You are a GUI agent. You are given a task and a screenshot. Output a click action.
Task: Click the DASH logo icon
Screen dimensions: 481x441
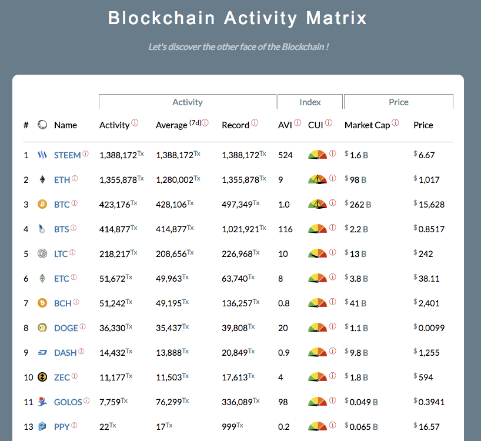pos(42,353)
